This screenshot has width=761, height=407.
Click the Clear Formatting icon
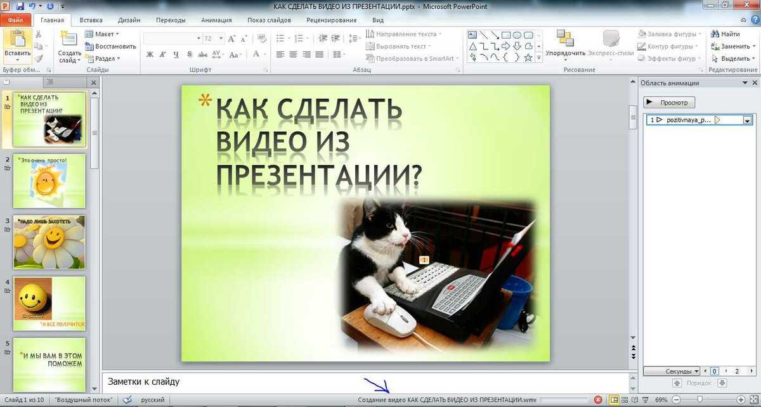(x=262, y=39)
